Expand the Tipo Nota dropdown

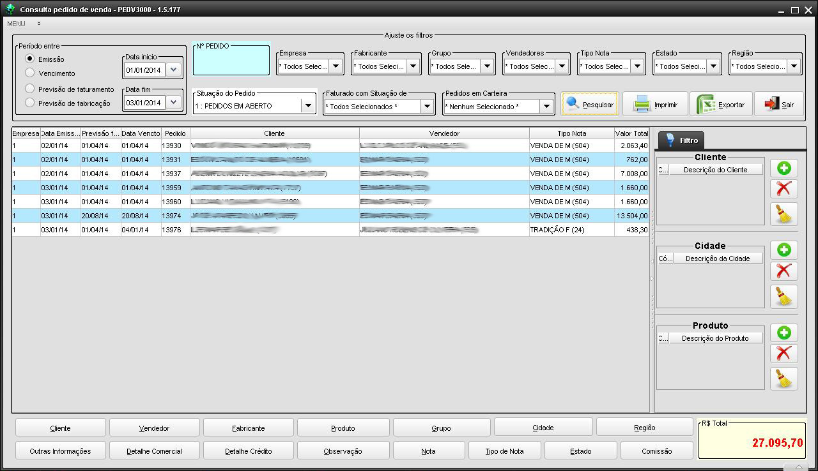(x=637, y=66)
